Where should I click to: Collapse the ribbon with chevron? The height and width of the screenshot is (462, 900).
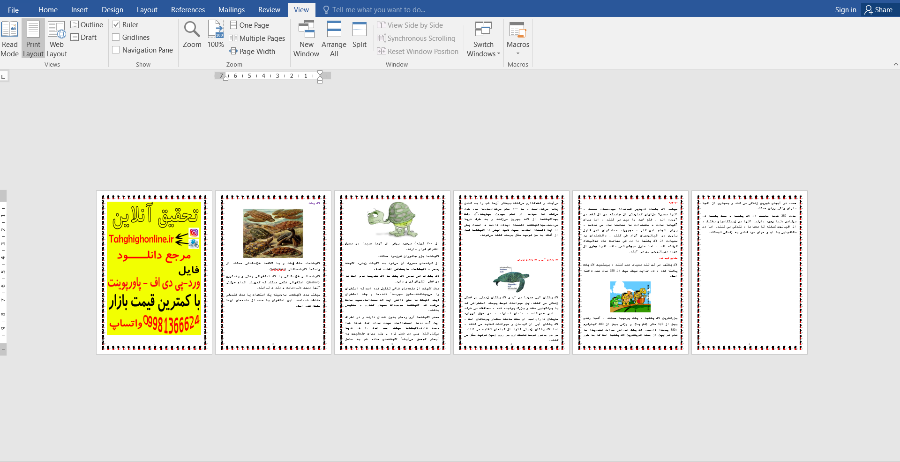click(896, 64)
